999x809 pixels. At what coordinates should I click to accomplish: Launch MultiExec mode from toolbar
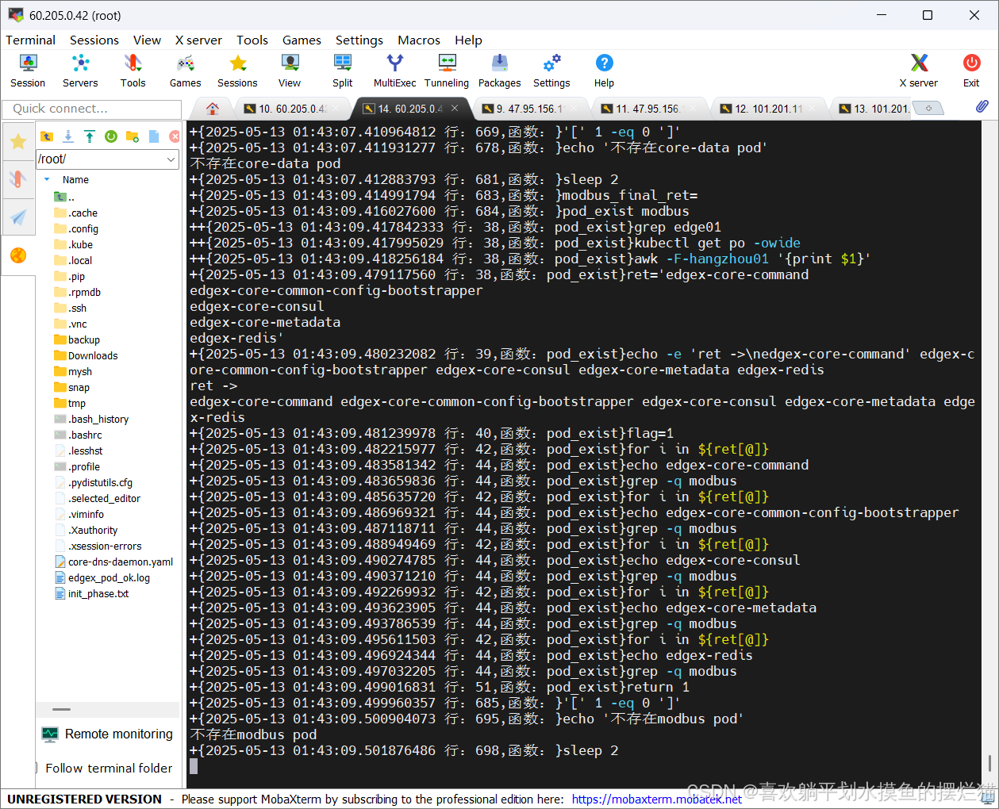tap(394, 71)
